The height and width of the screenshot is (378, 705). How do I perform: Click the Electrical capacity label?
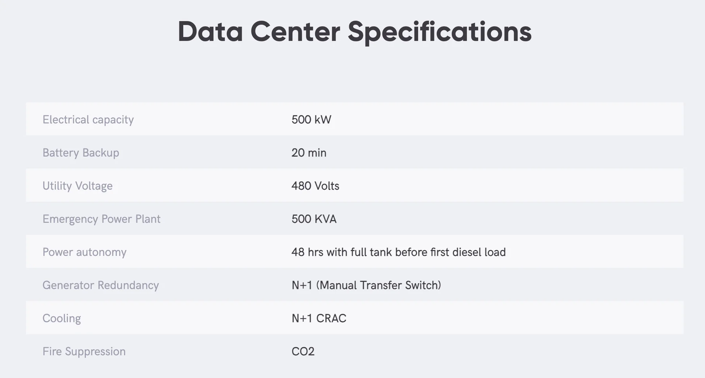point(88,120)
